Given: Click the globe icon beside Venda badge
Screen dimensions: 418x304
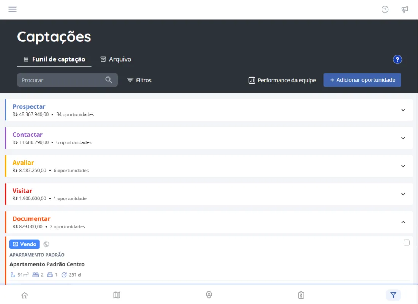Looking at the screenshot, I should click(46, 244).
